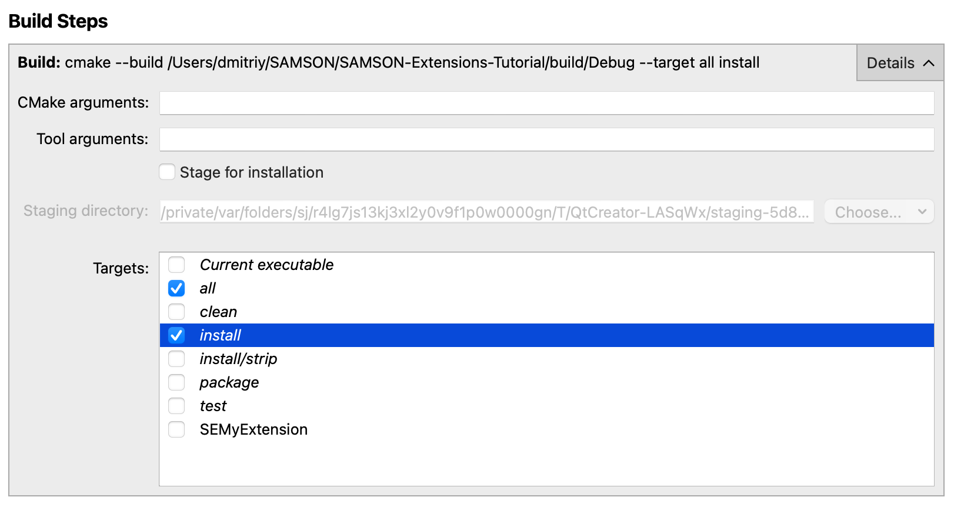Enable the install/strip target
The image size is (954, 507).
176,359
